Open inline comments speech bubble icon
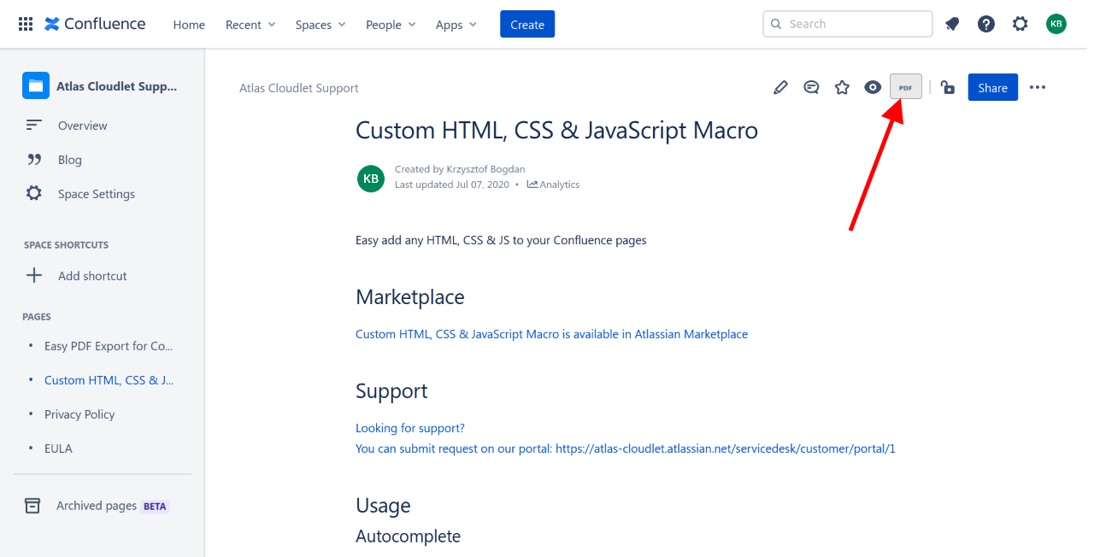 [x=811, y=87]
